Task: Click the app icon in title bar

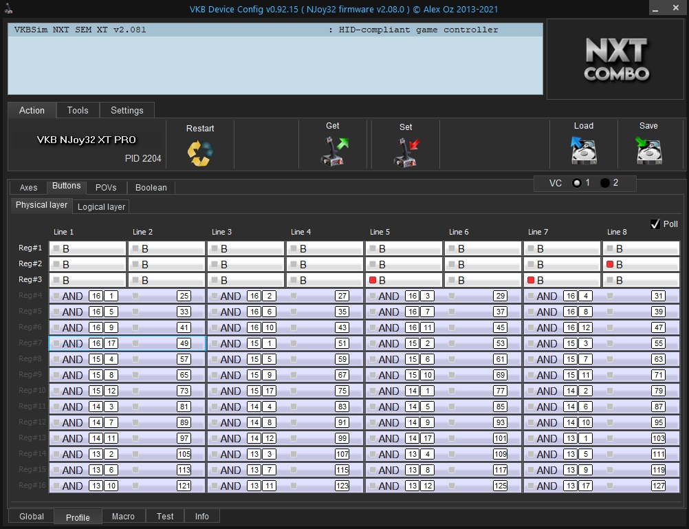Action: (x=8, y=8)
